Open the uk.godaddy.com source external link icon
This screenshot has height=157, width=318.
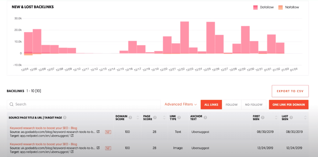click(x=98, y=148)
